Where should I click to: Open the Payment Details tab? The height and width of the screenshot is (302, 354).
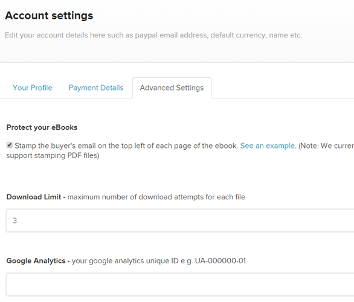pyautogui.click(x=96, y=88)
